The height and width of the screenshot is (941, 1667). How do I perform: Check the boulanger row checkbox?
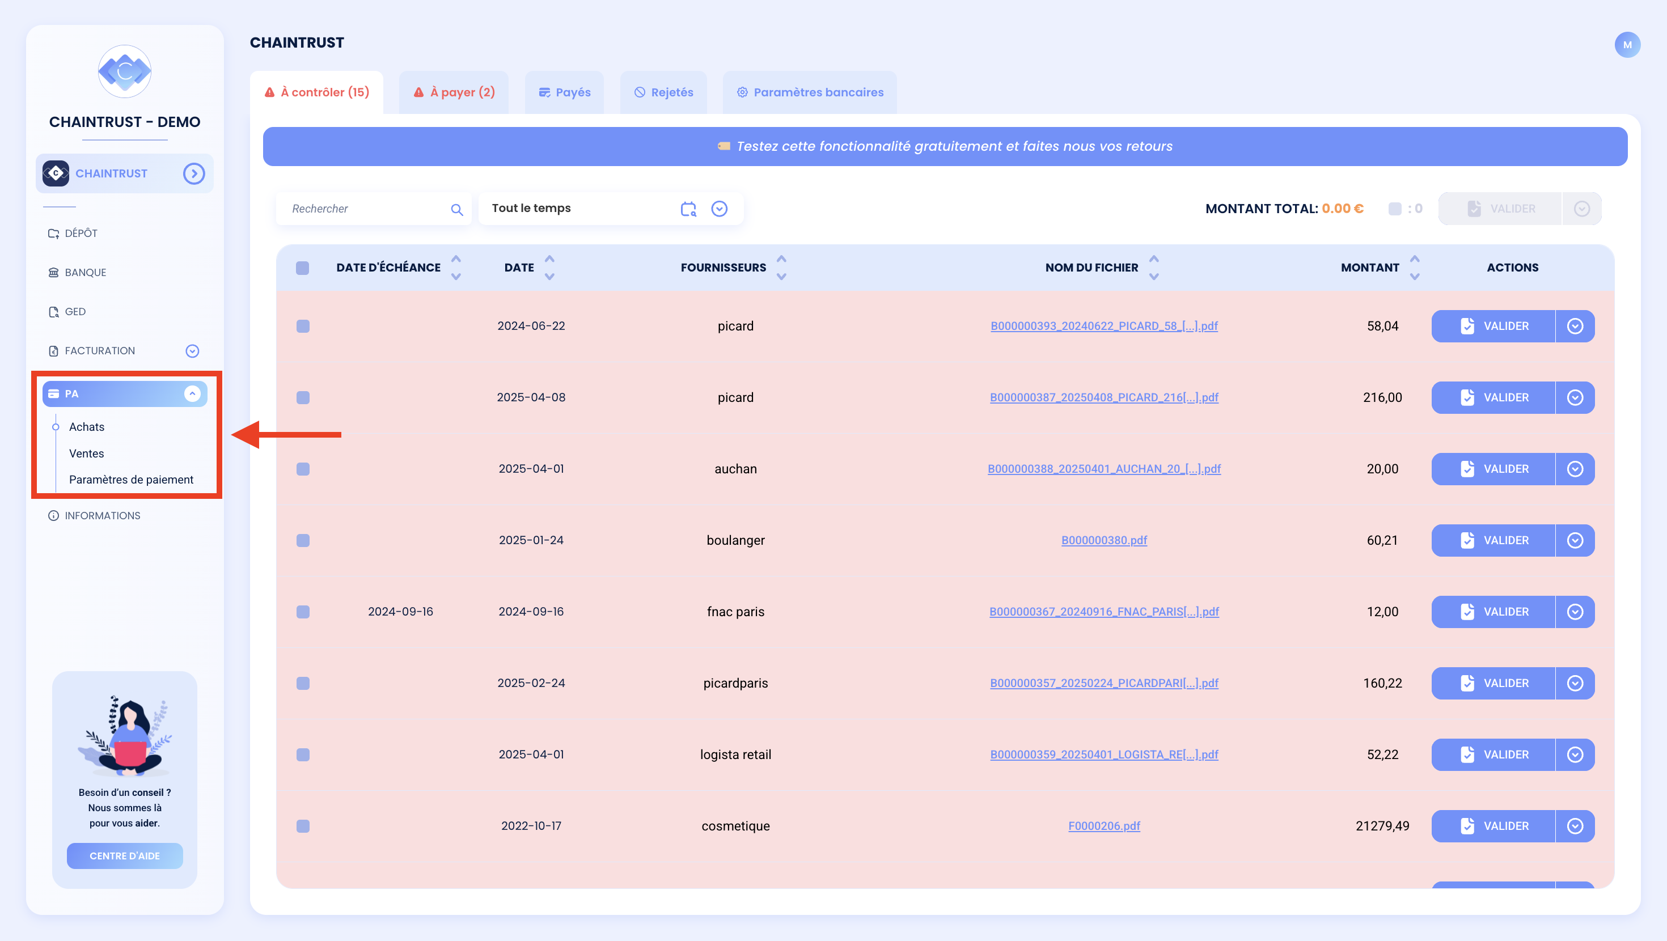(x=303, y=540)
